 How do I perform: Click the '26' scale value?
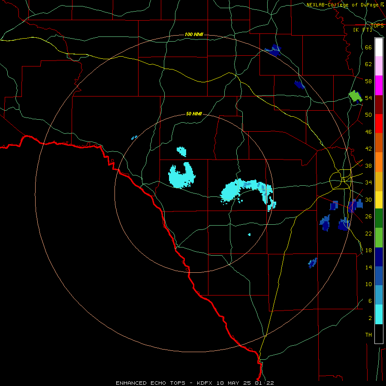(368, 217)
